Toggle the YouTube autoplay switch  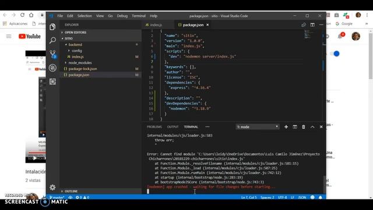pos(335,54)
